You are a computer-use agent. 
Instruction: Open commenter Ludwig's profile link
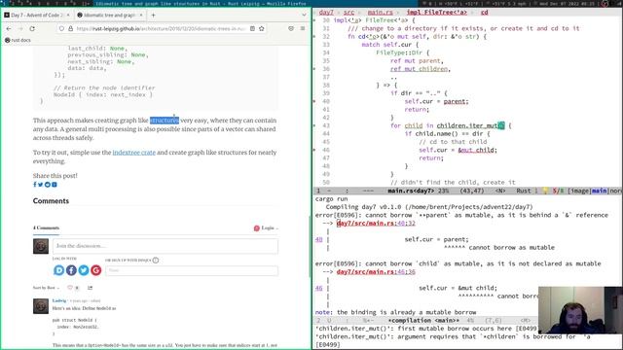[59, 300]
